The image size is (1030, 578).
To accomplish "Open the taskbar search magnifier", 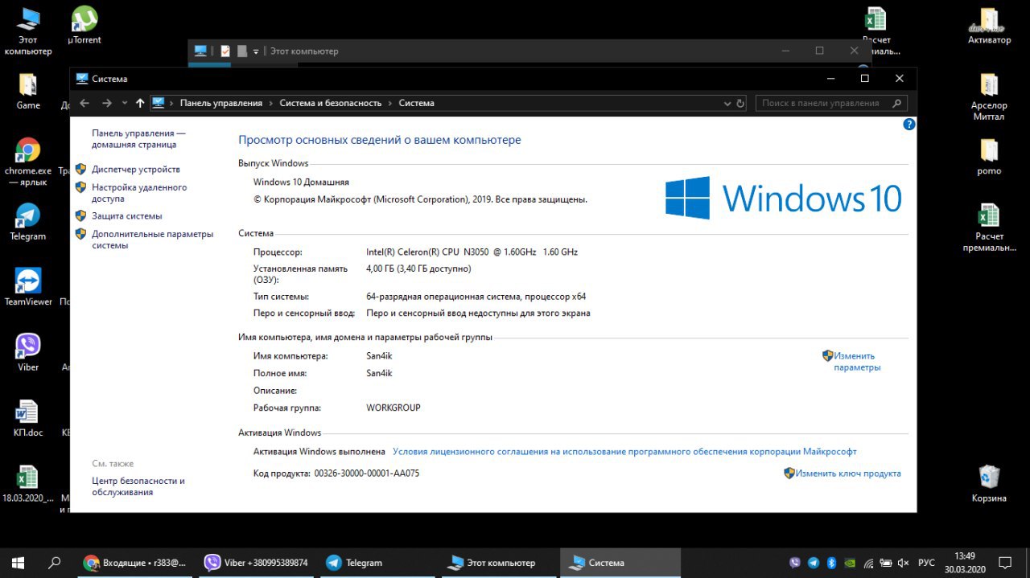I will tap(55, 563).
